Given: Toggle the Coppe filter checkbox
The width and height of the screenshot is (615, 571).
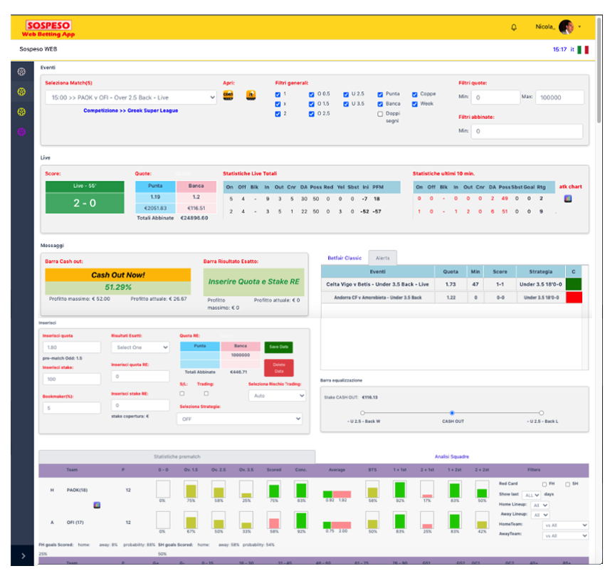Looking at the screenshot, I should click(x=414, y=94).
